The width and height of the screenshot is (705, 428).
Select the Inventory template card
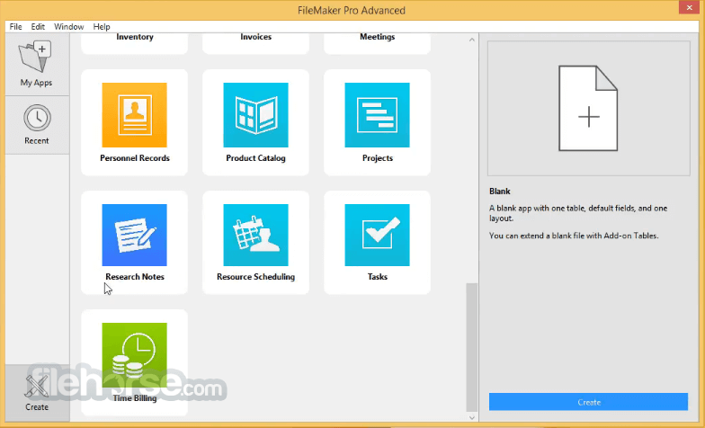tap(135, 43)
